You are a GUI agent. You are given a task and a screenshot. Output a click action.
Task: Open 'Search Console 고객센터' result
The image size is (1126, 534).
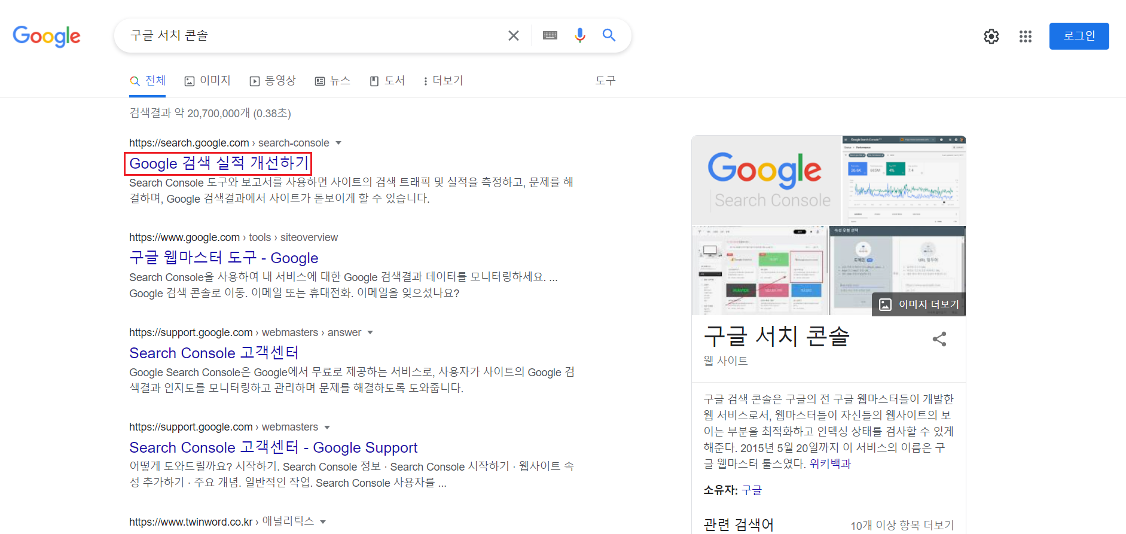(x=214, y=353)
